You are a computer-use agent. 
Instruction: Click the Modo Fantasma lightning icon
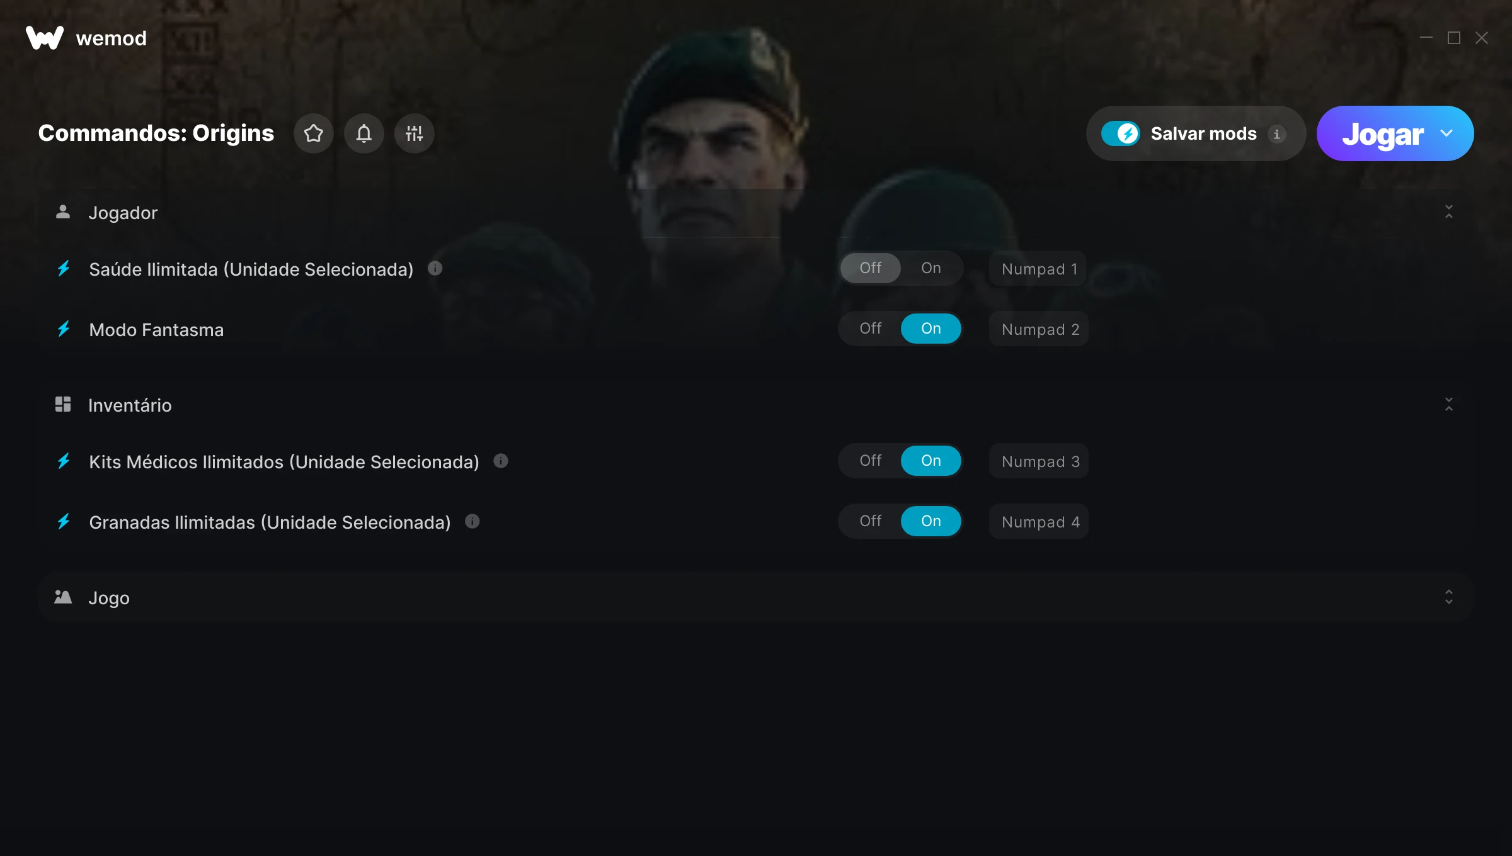click(x=64, y=329)
